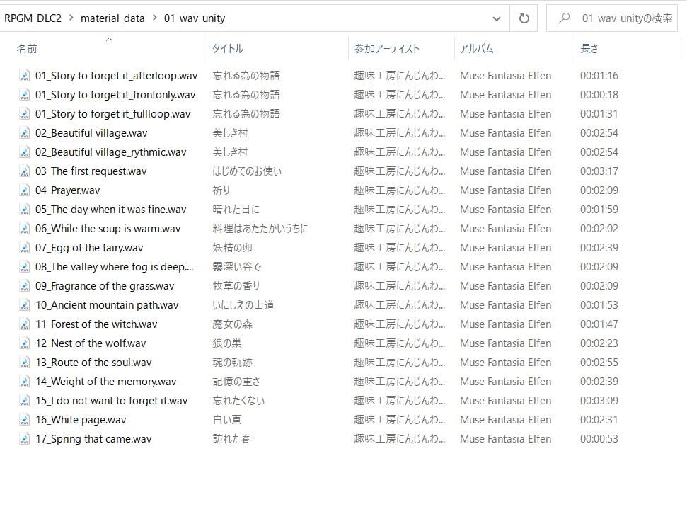Select 10_Ancient mountain path.wav file

click(x=107, y=305)
